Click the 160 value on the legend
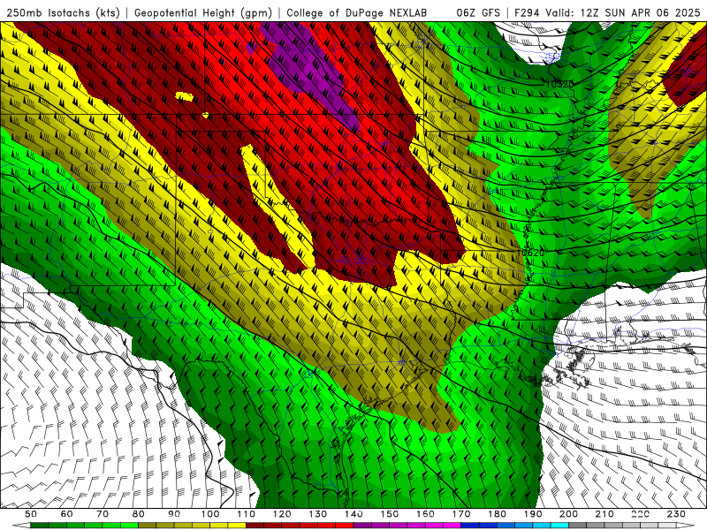The height and width of the screenshot is (530, 707). click(x=425, y=514)
